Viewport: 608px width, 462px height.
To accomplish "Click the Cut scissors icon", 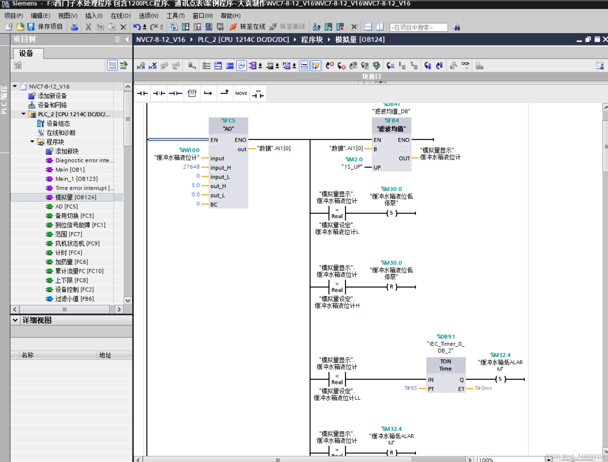I will 88,27.
